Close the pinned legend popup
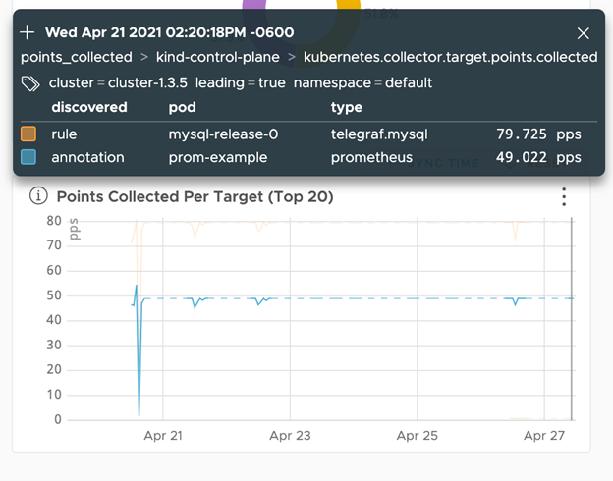Screen dimensions: 613x481 point(583,33)
